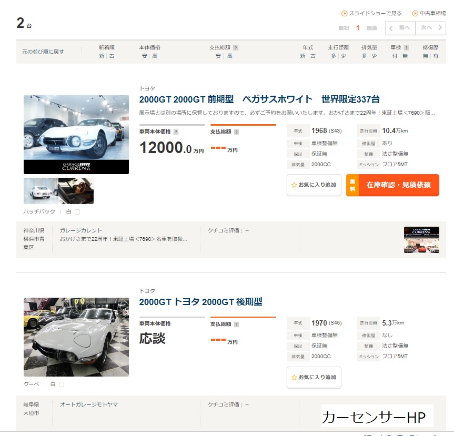Open the オートガレージモトヤマ dealer link

pyautogui.click(x=88, y=404)
